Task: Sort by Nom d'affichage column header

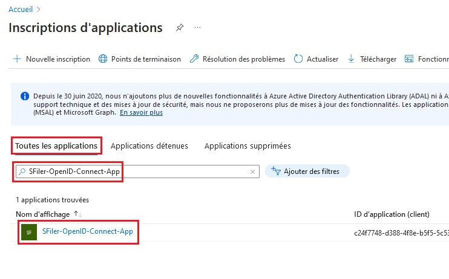Action: click(x=43, y=214)
